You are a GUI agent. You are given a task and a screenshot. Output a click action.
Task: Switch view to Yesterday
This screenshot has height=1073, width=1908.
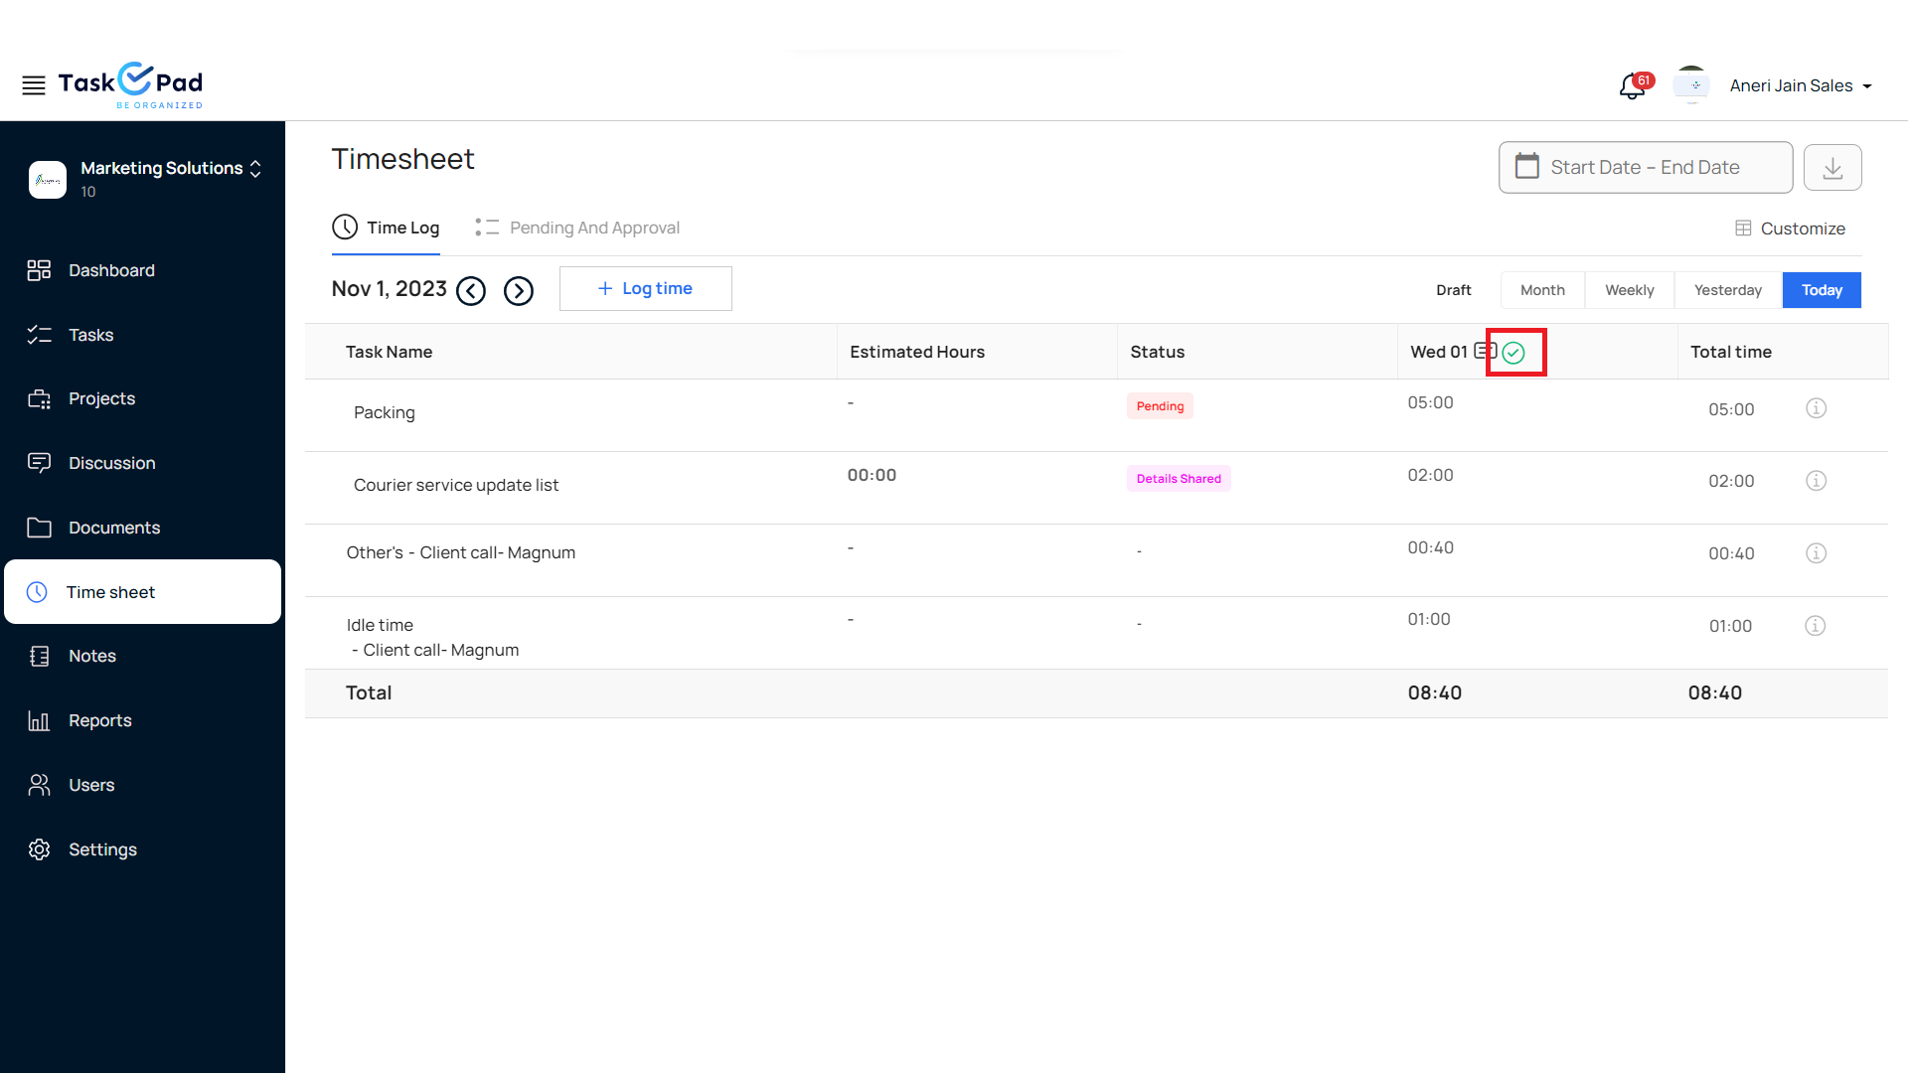point(1728,290)
